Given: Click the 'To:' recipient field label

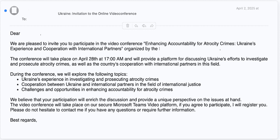Looking at the screenshot, I should pos(24,19).
